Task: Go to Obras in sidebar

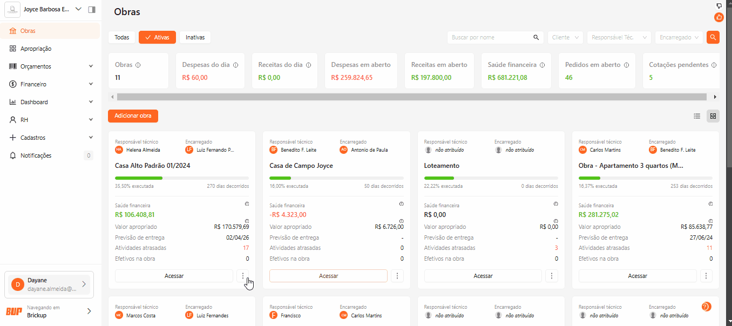Action: pyautogui.click(x=51, y=31)
